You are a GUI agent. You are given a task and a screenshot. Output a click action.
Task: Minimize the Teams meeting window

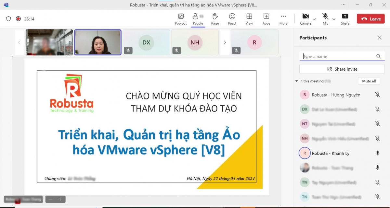click(x=357, y=5)
